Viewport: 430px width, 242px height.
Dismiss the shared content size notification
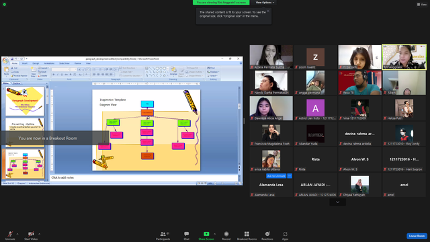click(268, 11)
